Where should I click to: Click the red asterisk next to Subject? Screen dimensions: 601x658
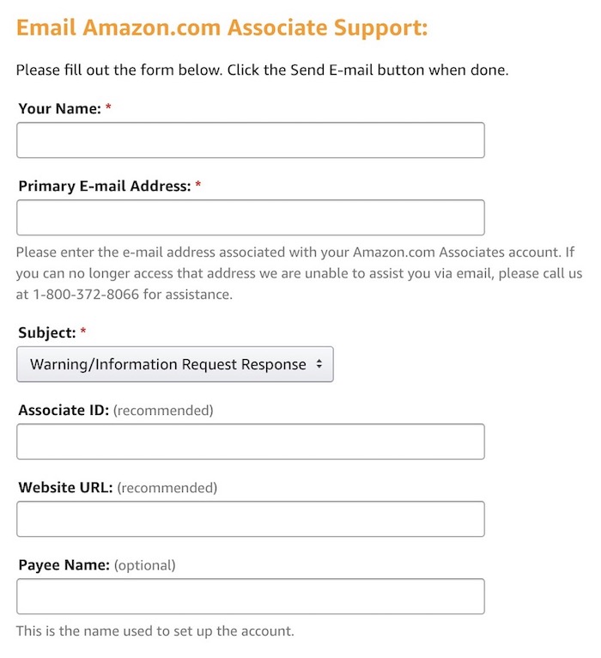83,332
